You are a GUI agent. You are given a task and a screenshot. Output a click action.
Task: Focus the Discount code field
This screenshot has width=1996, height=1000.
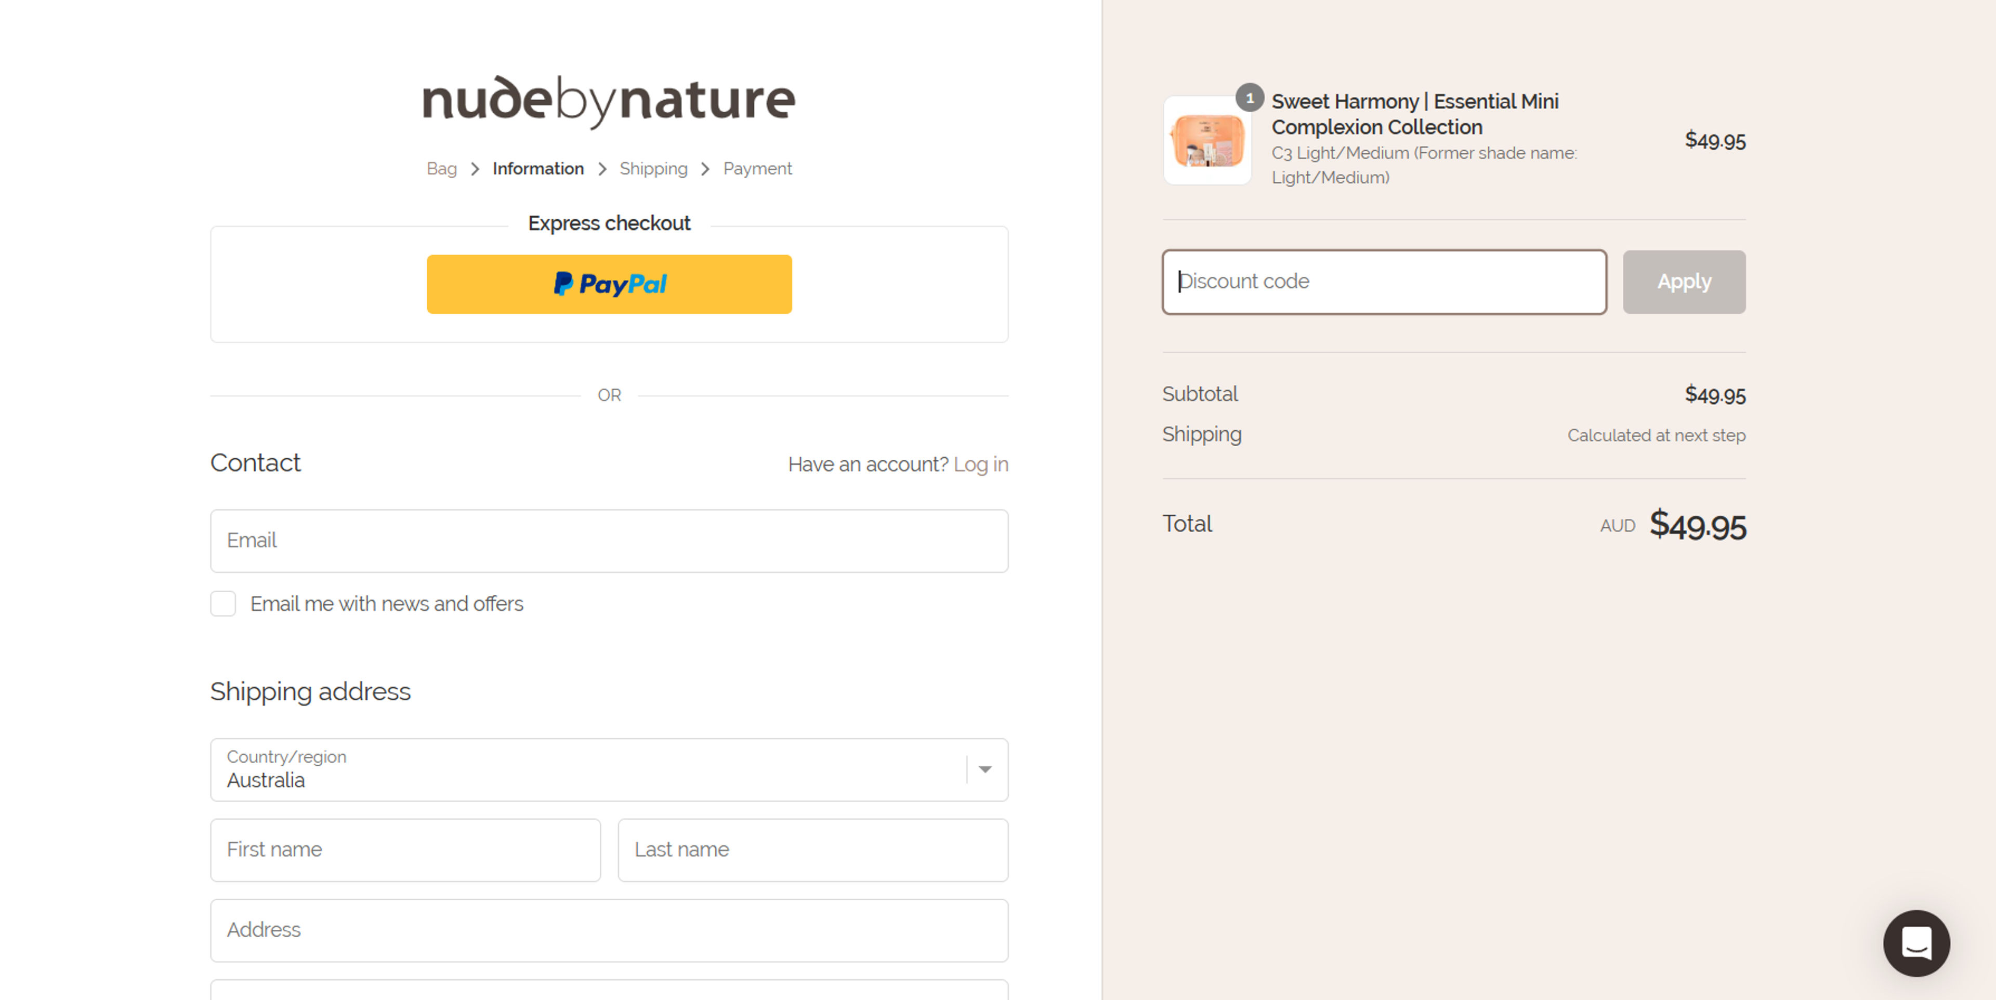click(1384, 282)
